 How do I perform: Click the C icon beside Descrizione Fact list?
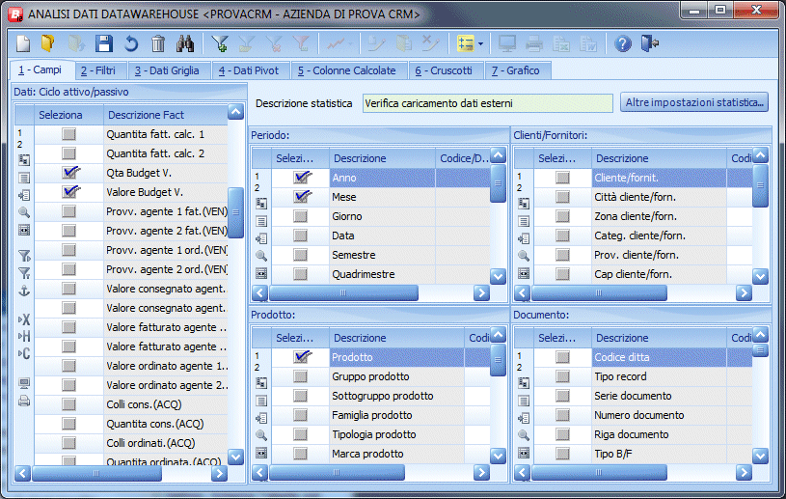coord(24,353)
